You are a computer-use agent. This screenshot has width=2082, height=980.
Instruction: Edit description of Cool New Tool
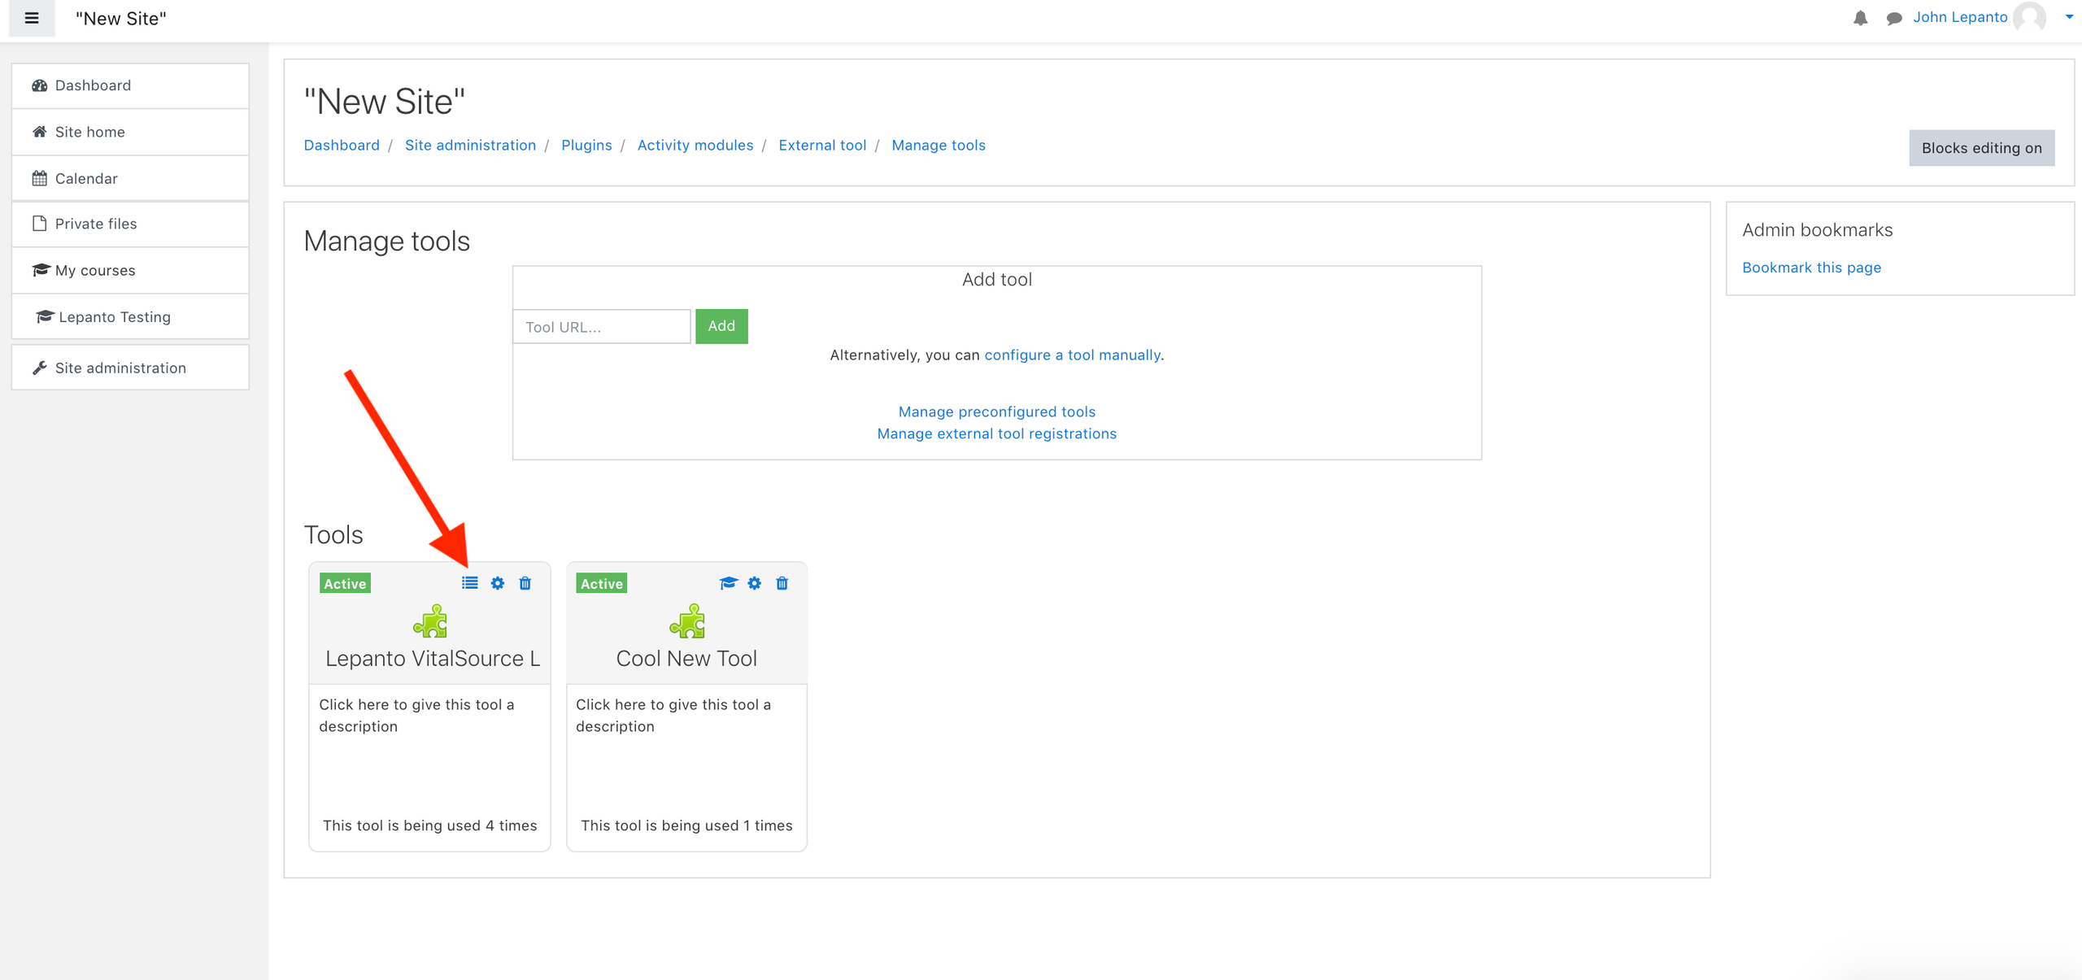(x=673, y=715)
